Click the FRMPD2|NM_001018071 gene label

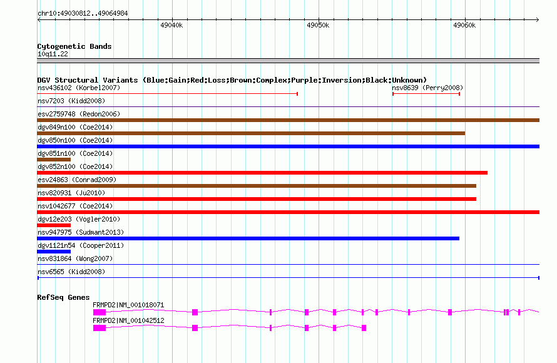[x=128, y=305]
